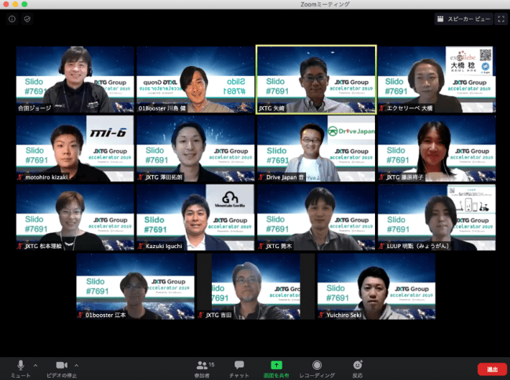Image resolution: width=510 pixels, height=380 pixels.
Task: Enter full screen mode
Action: 501,19
